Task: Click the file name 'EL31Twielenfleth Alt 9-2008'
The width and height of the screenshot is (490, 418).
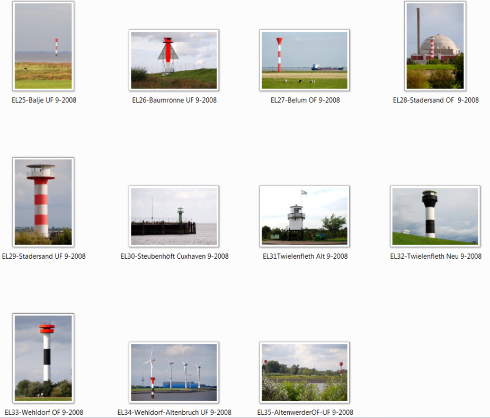Action: click(305, 256)
